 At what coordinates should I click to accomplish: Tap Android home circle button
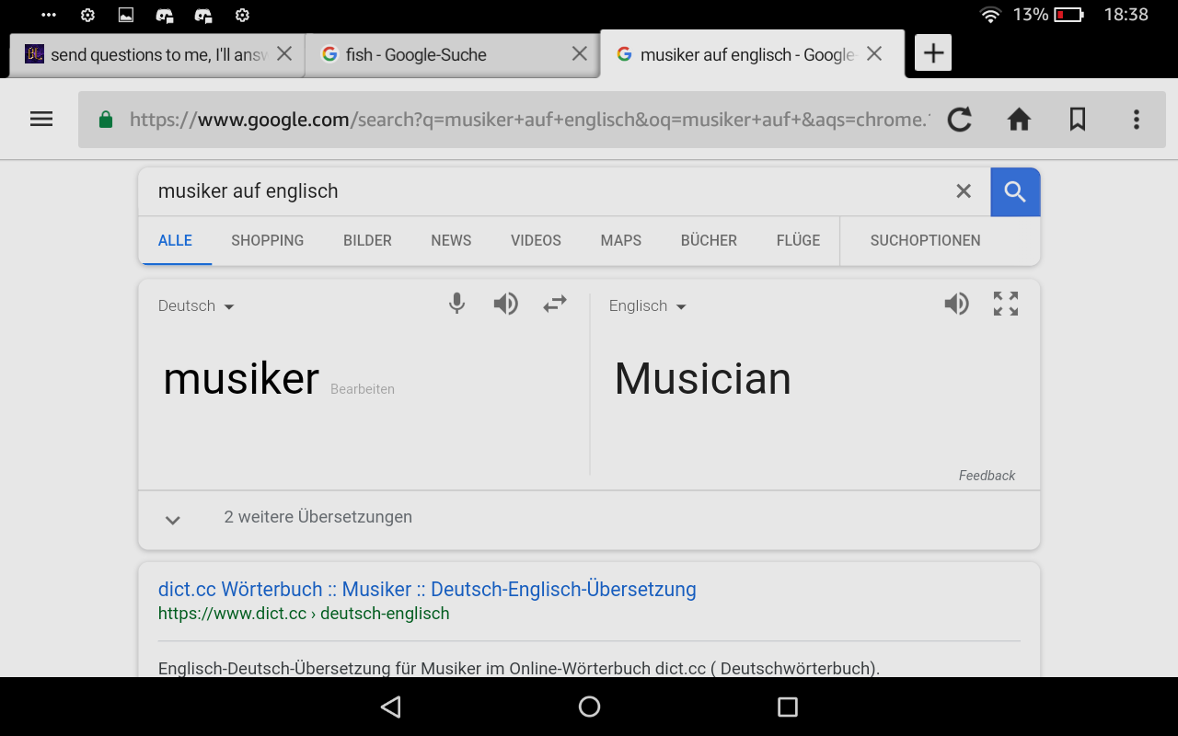pyautogui.click(x=589, y=707)
